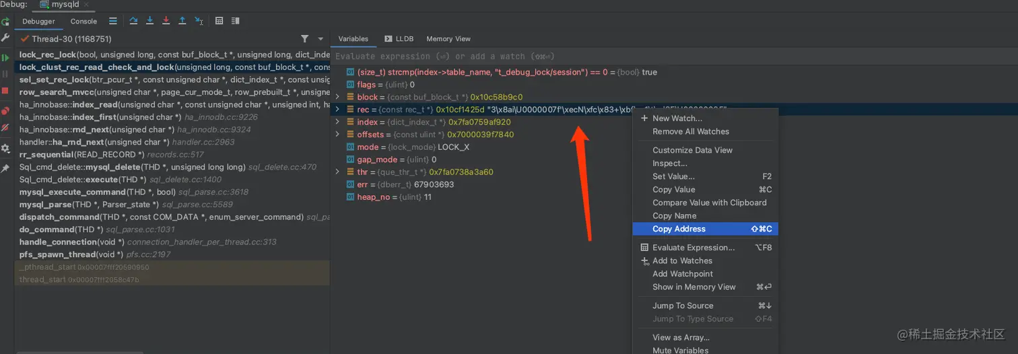Expand the index variable

(338, 122)
